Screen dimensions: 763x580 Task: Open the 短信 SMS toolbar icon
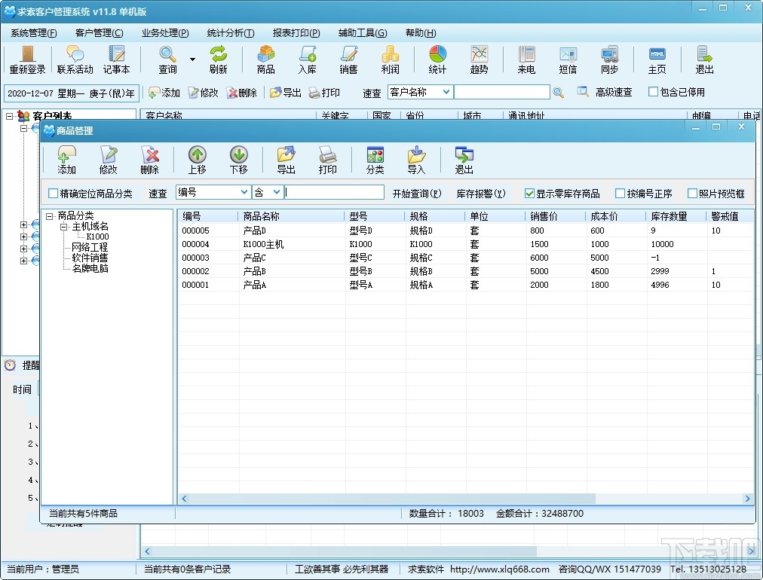coord(568,60)
